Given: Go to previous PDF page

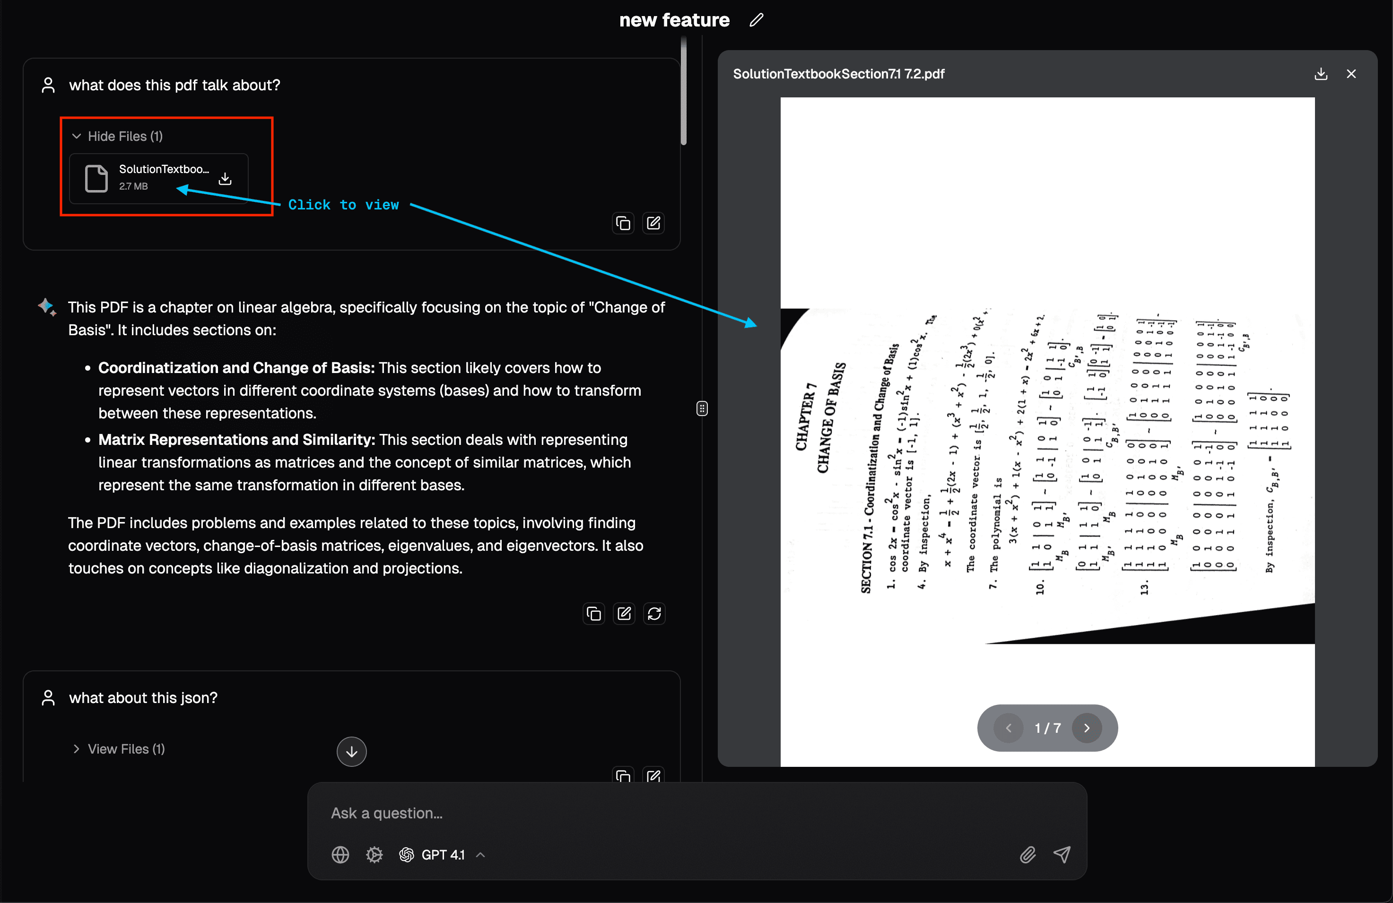Looking at the screenshot, I should (1009, 728).
